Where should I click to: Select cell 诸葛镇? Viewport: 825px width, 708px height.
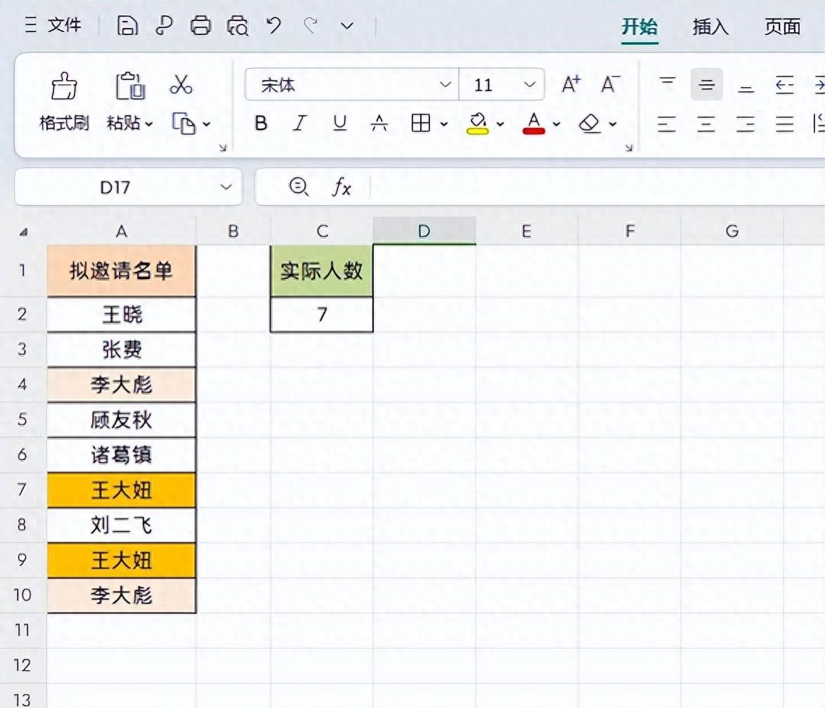point(122,455)
